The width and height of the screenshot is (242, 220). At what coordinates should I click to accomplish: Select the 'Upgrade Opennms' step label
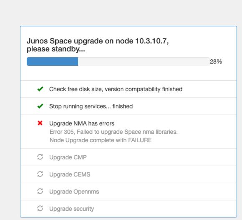(74, 192)
